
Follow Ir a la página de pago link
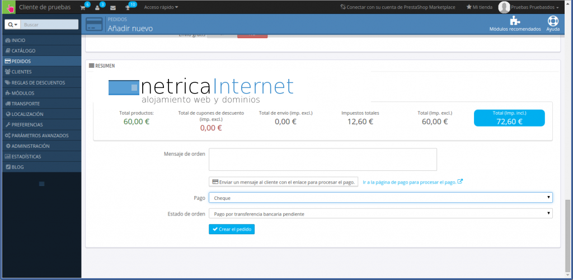(412, 182)
